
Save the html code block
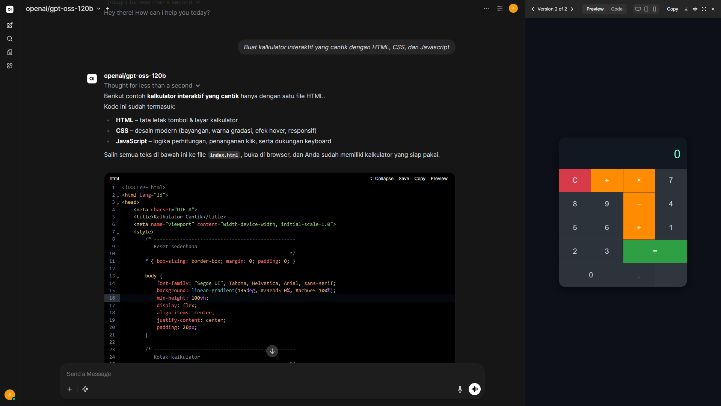tap(404, 179)
